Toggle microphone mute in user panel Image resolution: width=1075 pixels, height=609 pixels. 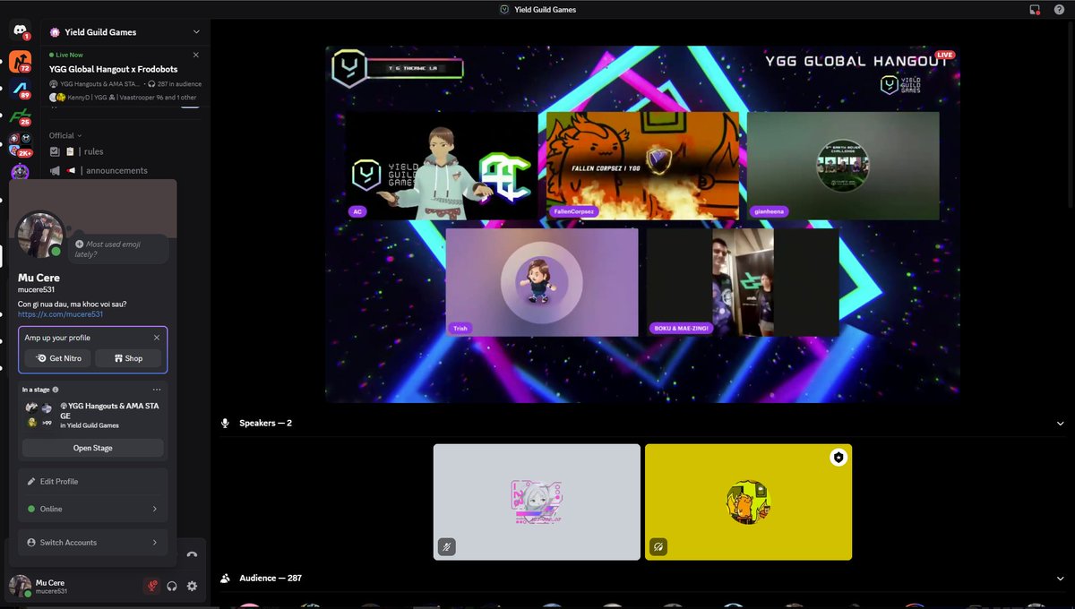152,586
